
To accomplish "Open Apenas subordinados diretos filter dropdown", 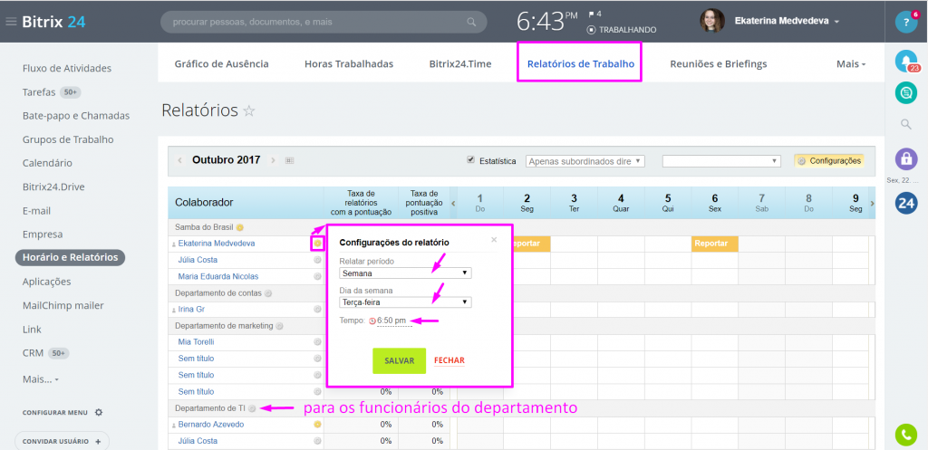I will tap(585, 161).
